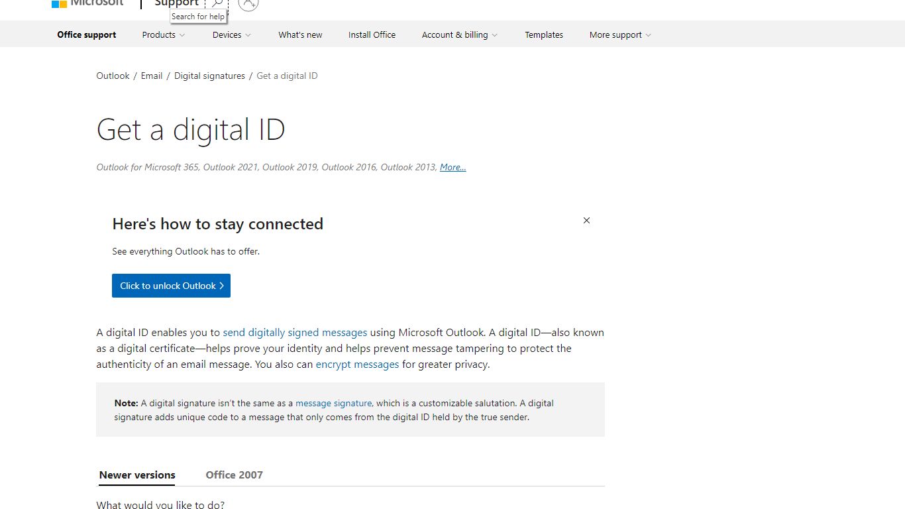905x509 pixels.
Task: Click the search magnifier icon
Action: pos(217,3)
